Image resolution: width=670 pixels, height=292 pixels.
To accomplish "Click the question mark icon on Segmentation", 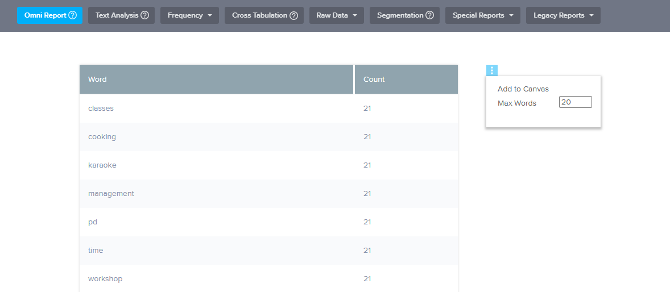I will click(x=429, y=15).
